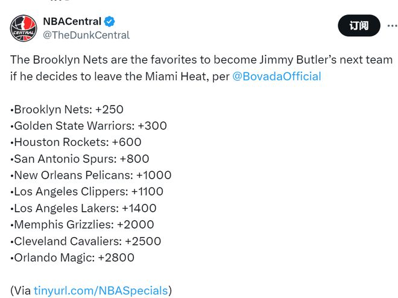Click the 'leave the Miami Heat' text line
Image resolution: width=398 pixels, height=298 pixels.
click(x=165, y=77)
